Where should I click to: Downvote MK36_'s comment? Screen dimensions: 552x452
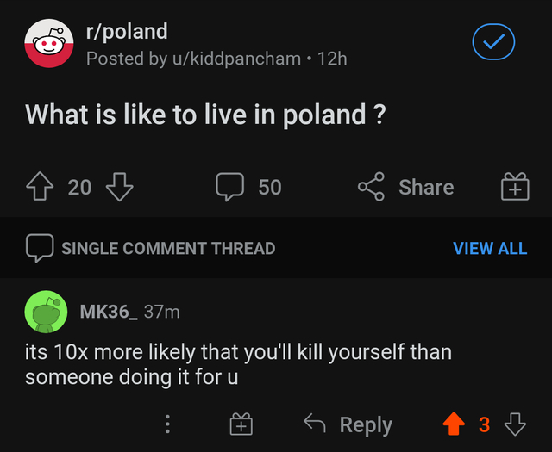(515, 424)
